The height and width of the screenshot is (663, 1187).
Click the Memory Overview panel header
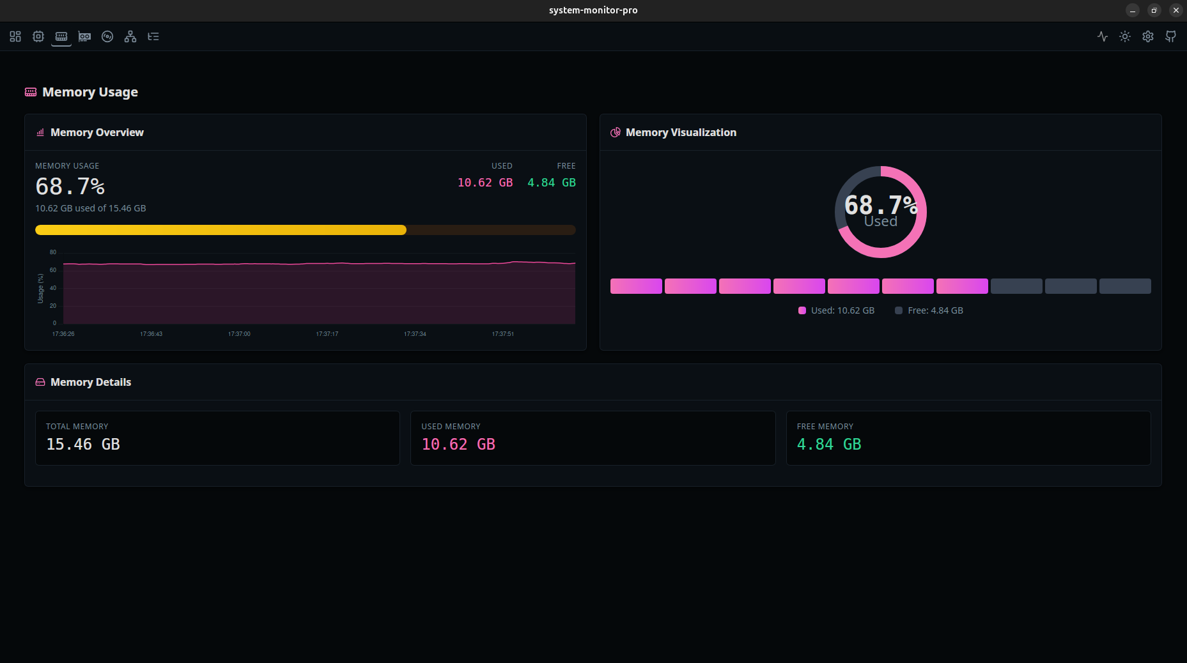point(97,132)
